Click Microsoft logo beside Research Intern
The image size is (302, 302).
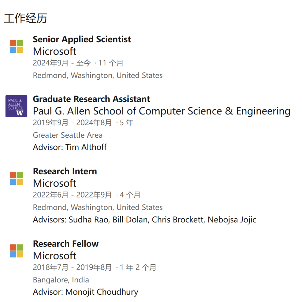(16, 178)
